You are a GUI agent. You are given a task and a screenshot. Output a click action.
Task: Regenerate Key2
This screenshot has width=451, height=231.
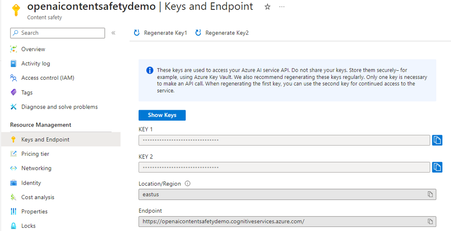pyautogui.click(x=222, y=33)
